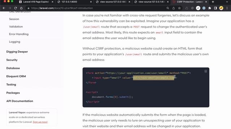The width and height of the screenshot is (231, 129).
Task: Expand the Database section
Action: [x=13, y=68]
